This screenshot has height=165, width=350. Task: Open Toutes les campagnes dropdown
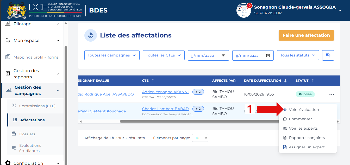[112, 55]
